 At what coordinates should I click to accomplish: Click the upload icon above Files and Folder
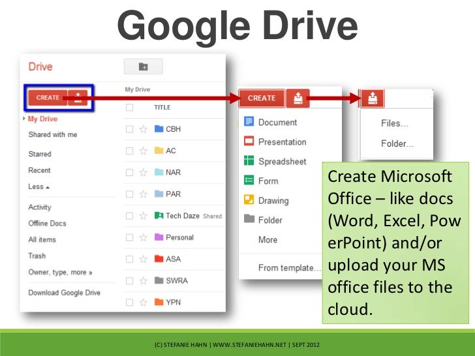pyautogui.click(x=373, y=98)
